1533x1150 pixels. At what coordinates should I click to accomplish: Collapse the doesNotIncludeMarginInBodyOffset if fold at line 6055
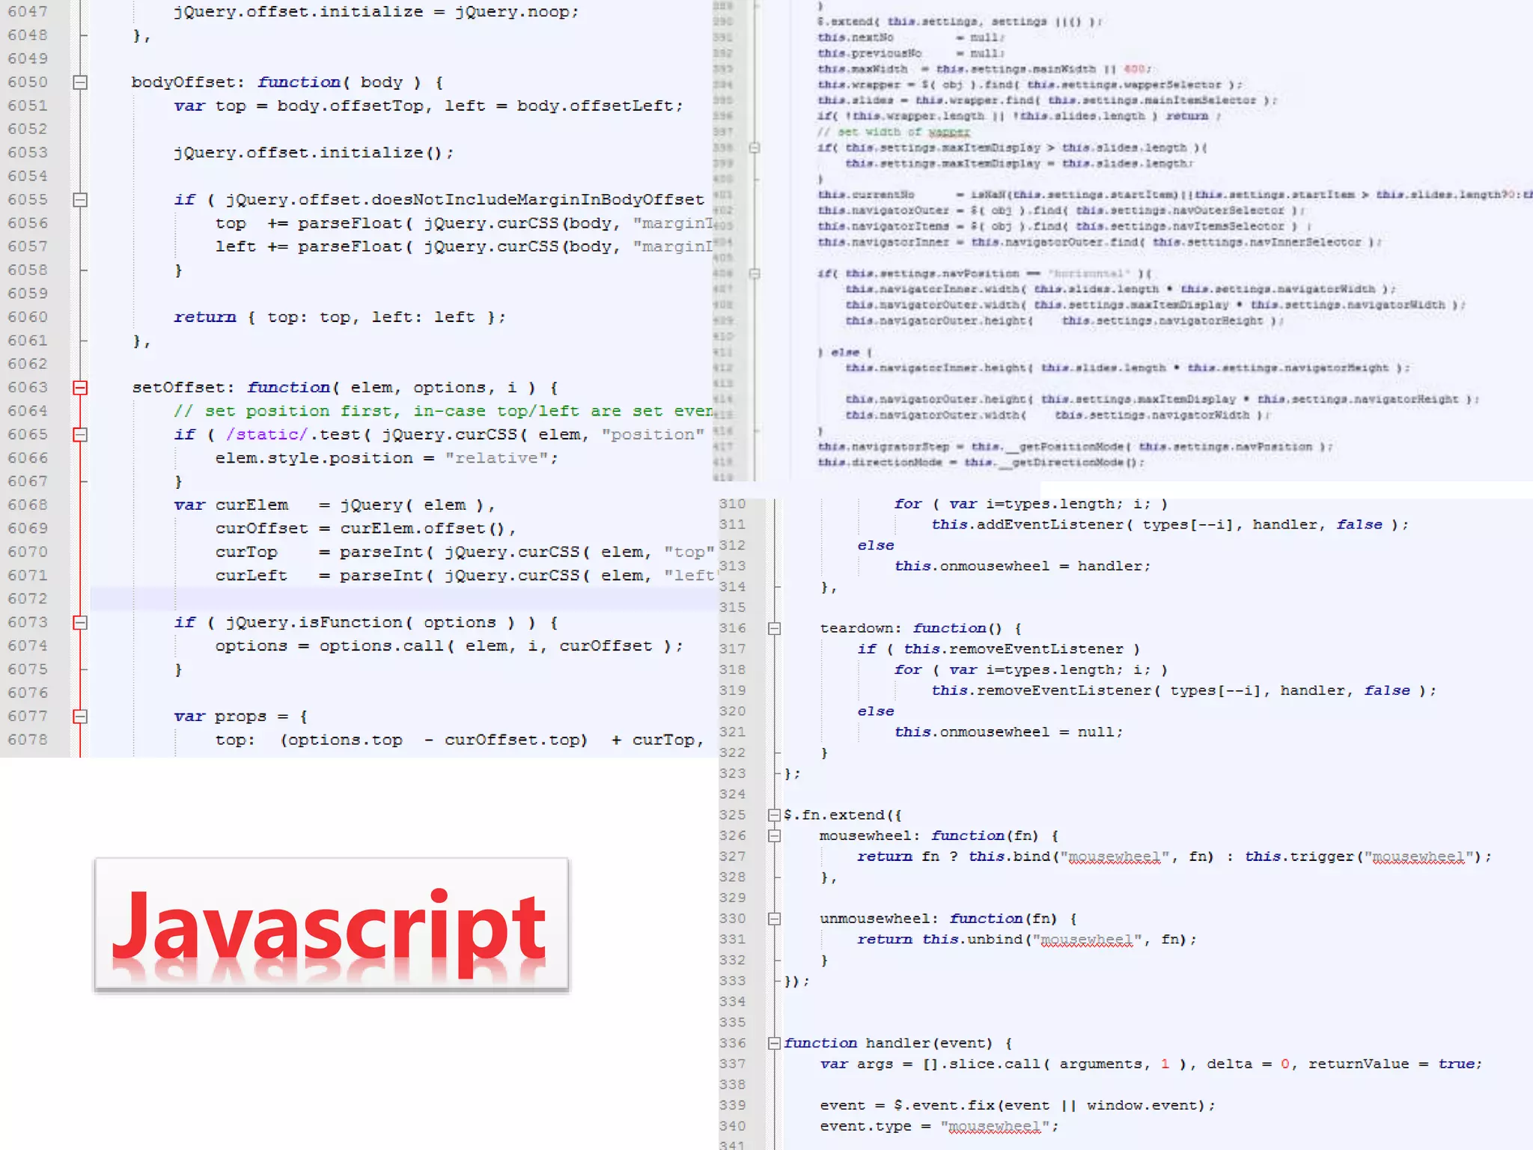click(x=80, y=200)
